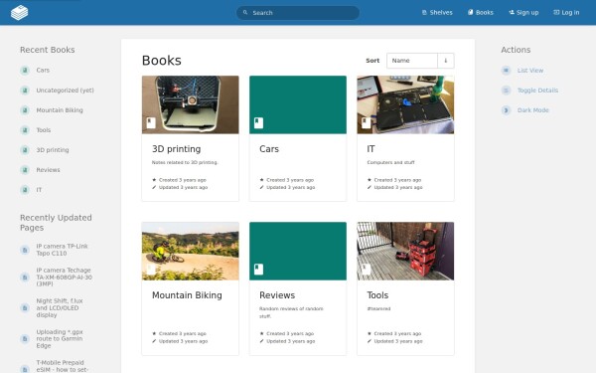Screen dimensions: 596x373
Task: Open the Sign up link
Action: pos(523,13)
